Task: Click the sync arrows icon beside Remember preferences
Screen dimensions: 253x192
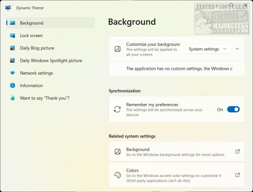Action: click(117, 109)
